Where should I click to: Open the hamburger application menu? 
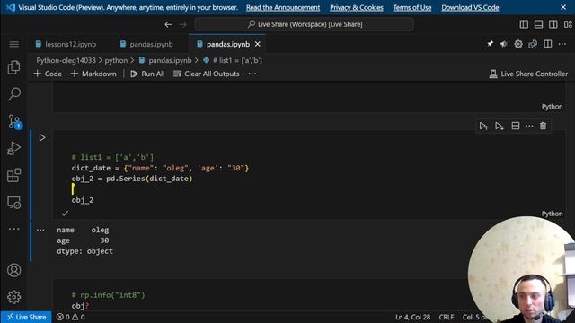click(x=14, y=44)
